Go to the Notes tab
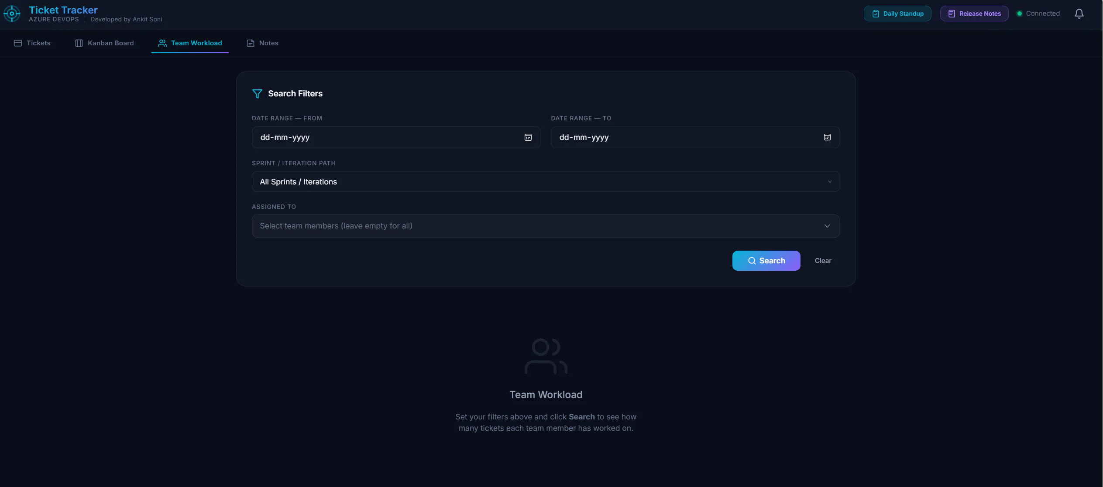Viewport: 1103px width, 487px height. pos(262,43)
